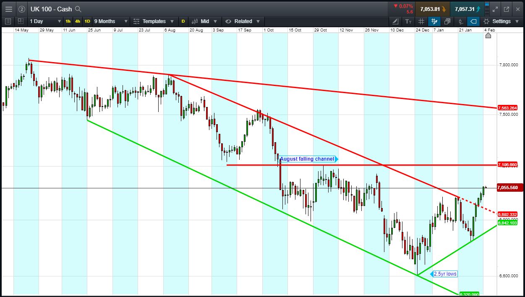
Task: Click the sell price 7,053.81 button
Action: tap(433, 9)
